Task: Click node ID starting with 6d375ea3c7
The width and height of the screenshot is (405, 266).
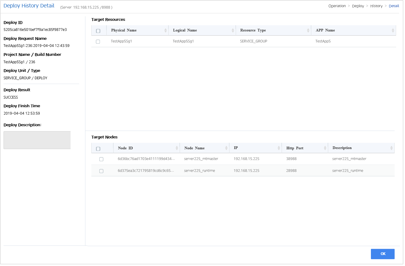Action: pyautogui.click(x=146, y=171)
